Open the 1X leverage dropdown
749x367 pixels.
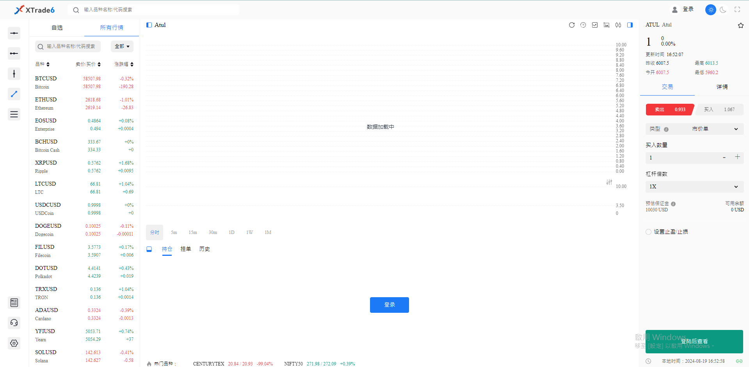[x=694, y=186]
